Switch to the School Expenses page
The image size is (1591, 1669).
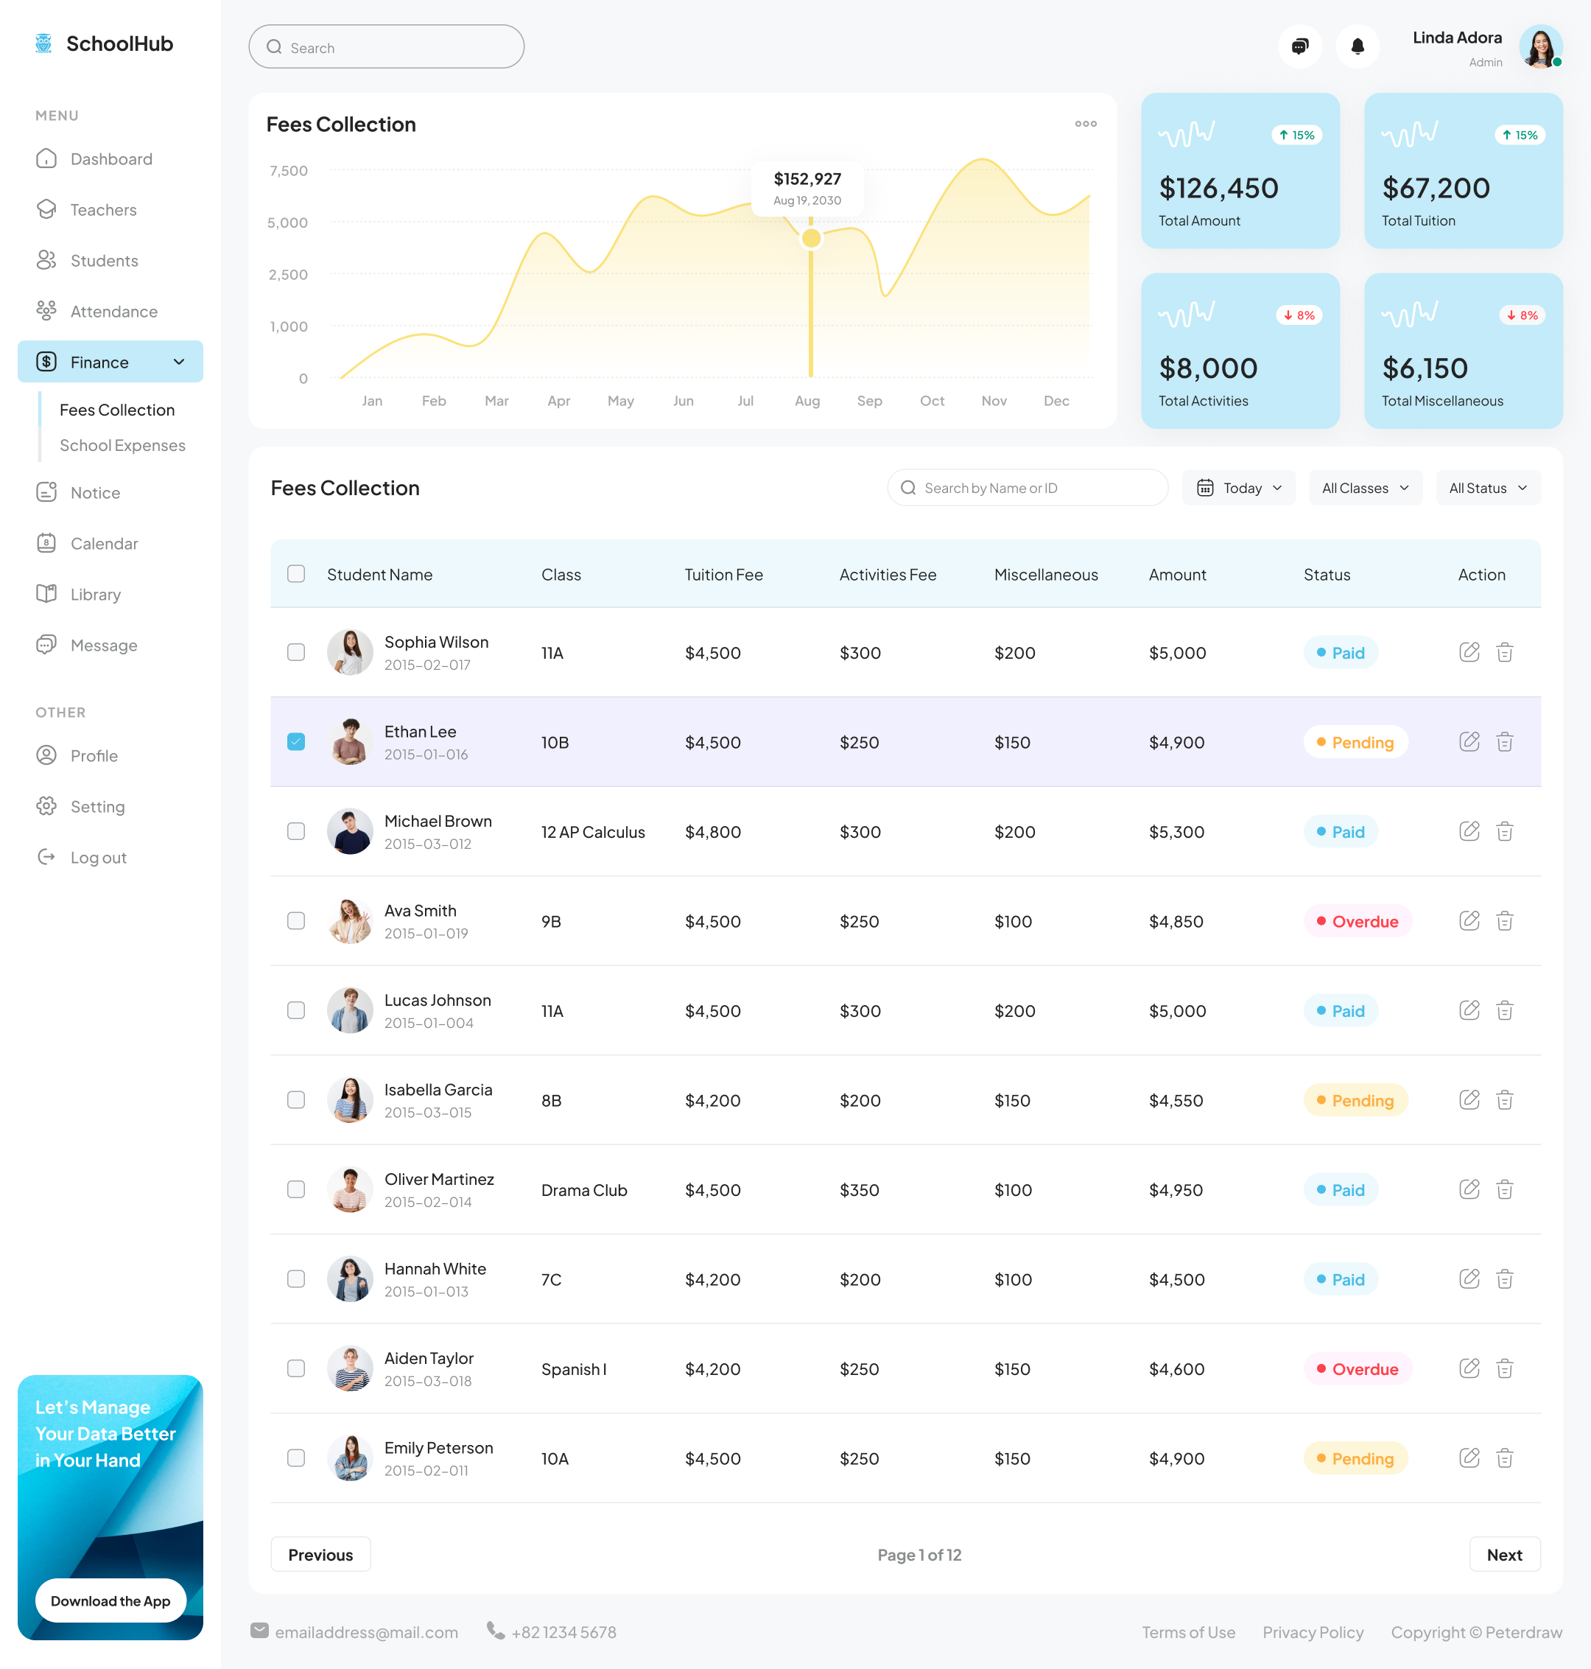coord(123,444)
